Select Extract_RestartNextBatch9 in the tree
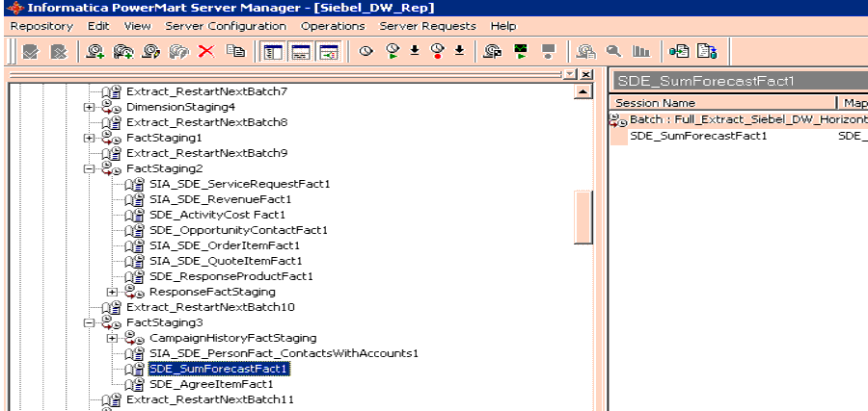Screen dimensions: 868x411 [x=207, y=153]
